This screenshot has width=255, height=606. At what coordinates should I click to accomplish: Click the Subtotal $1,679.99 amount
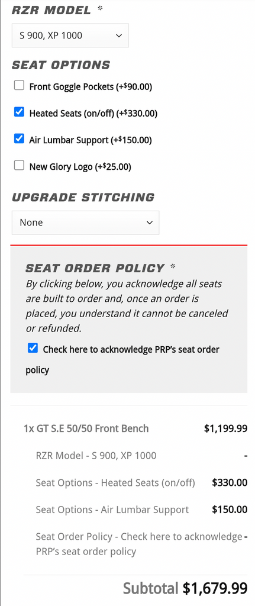[x=215, y=588]
